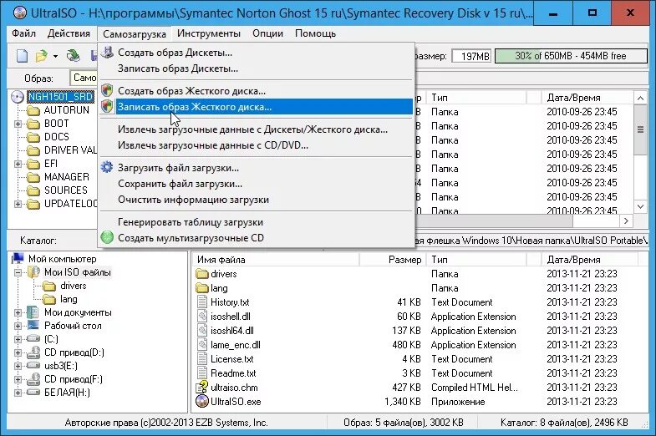Expand the EFI folder node
Screen dimensions: 656x436
point(18,164)
